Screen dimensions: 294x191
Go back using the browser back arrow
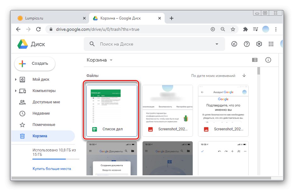(x=18, y=29)
